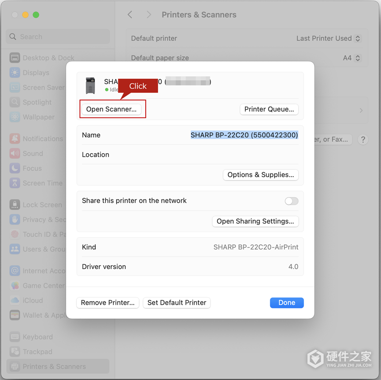Open Game Center icon
Viewport: 381px width, 380px height.
15,285
